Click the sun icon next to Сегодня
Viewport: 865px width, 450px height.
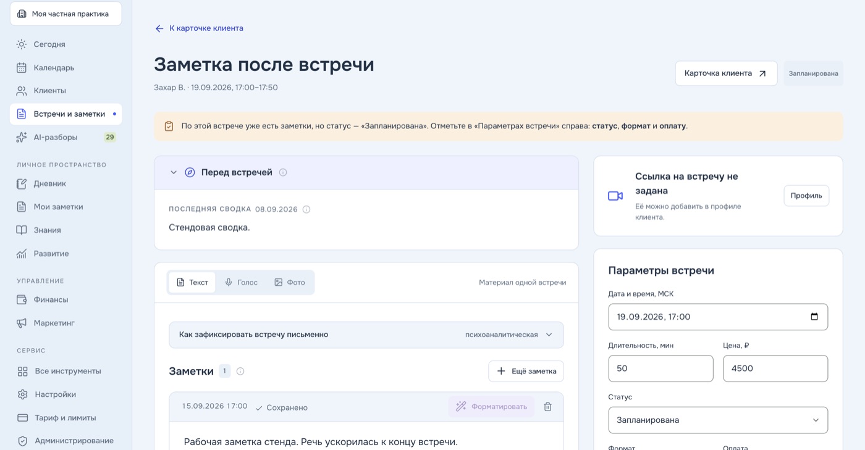[22, 44]
